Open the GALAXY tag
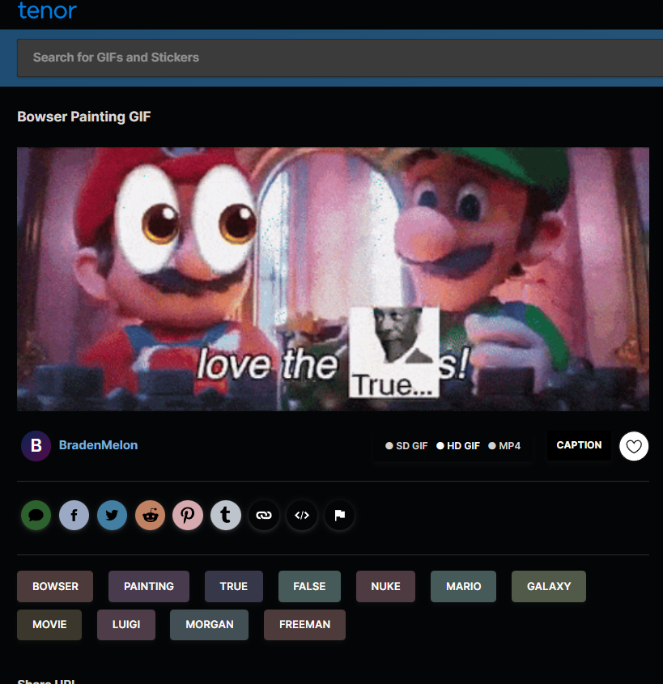 click(x=549, y=586)
